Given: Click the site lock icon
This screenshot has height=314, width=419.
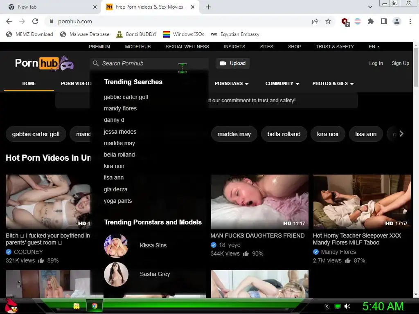Looking at the screenshot, I should [52, 21].
